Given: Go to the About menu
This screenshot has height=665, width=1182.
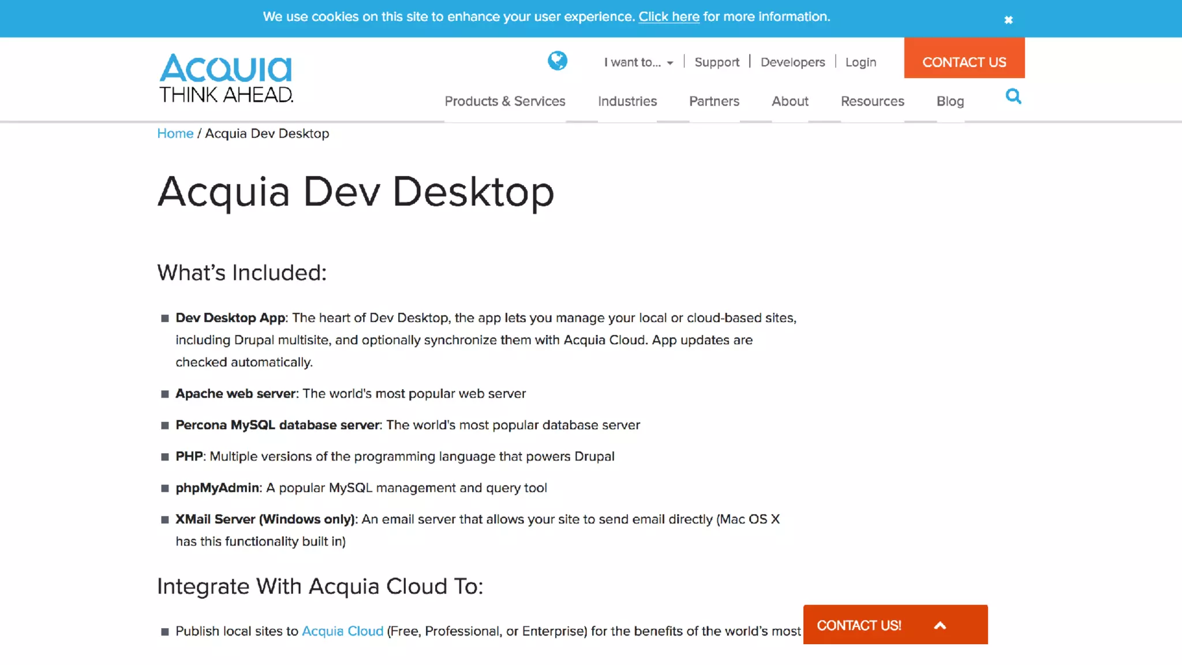Looking at the screenshot, I should pyautogui.click(x=790, y=101).
